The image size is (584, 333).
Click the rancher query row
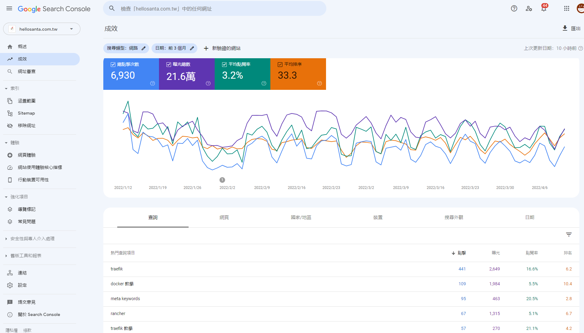(341, 314)
